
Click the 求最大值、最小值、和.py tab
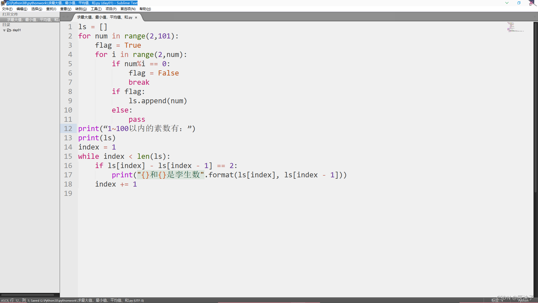pyautogui.click(x=105, y=17)
